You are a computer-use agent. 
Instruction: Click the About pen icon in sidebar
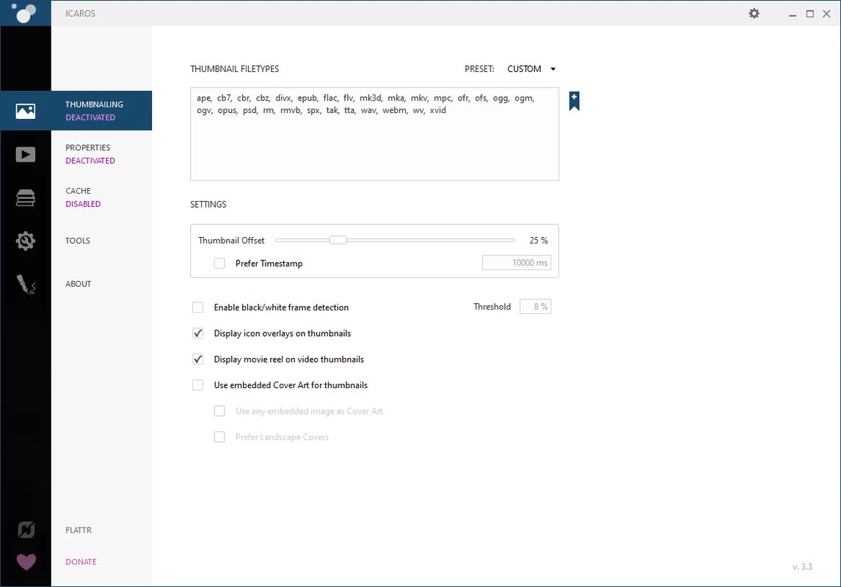point(26,284)
